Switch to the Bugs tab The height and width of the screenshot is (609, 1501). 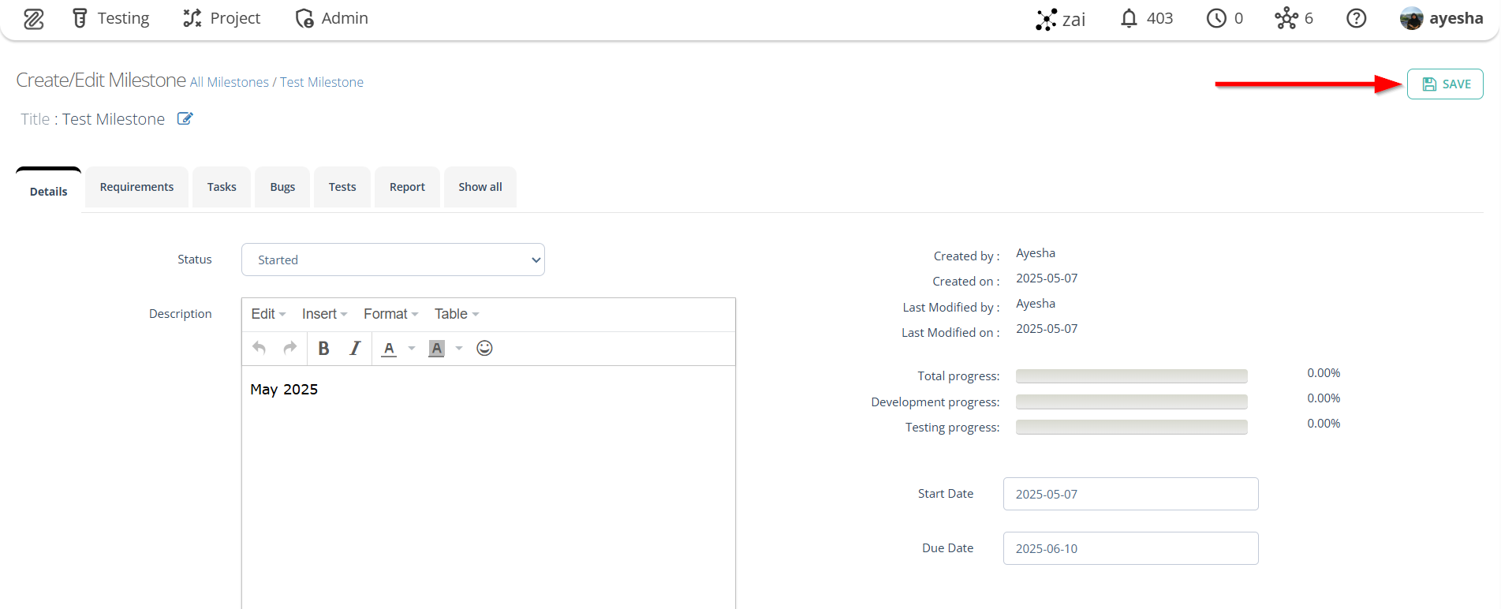point(282,187)
